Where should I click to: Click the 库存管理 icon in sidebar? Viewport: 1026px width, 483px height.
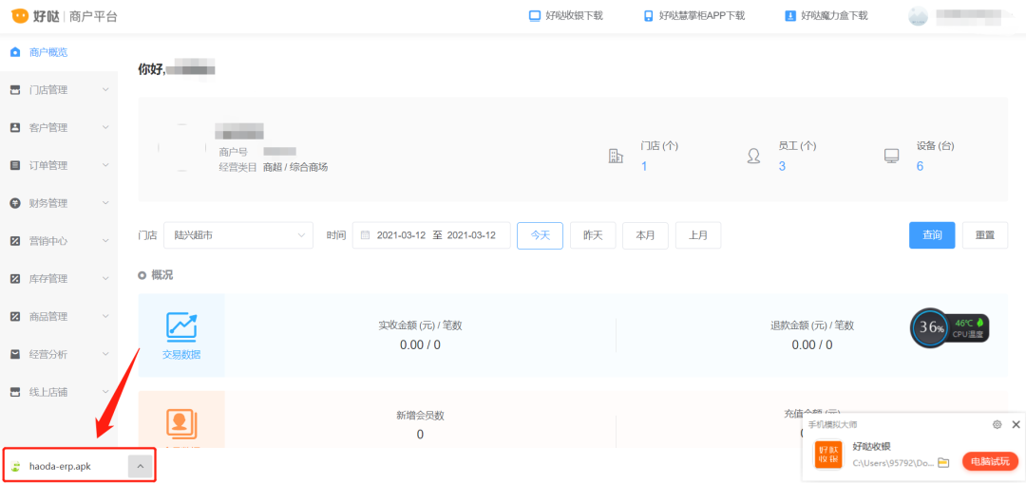[x=15, y=279]
